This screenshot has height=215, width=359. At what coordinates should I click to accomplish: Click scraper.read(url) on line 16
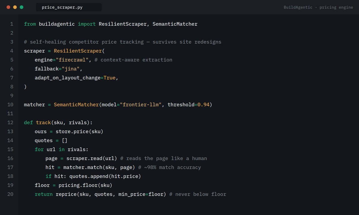click(x=92, y=158)
